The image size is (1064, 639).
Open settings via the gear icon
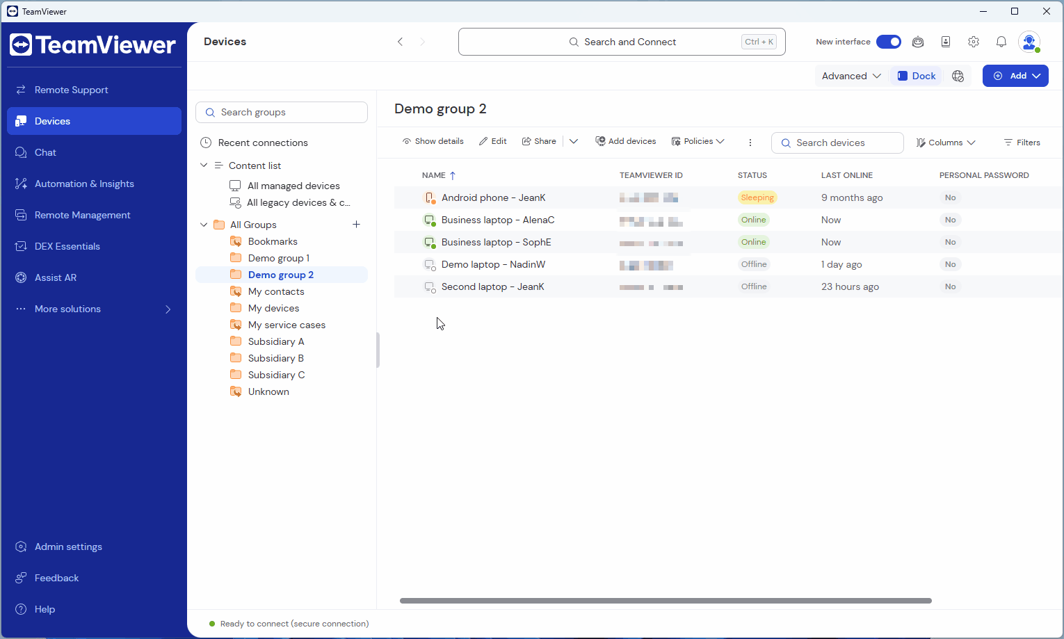click(974, 42)
